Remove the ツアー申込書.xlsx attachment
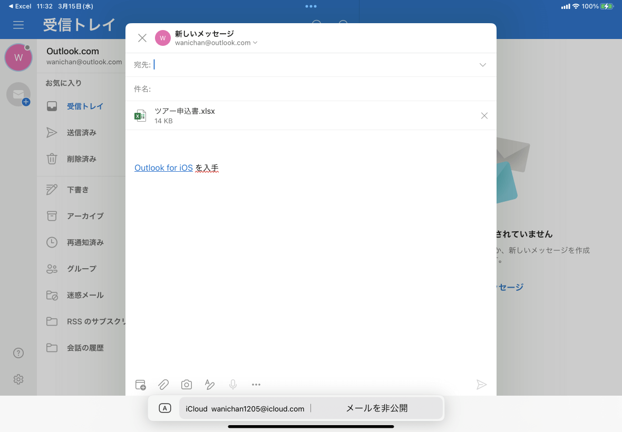The width and height of the screenshot is (622, 432). click(484, 116)
